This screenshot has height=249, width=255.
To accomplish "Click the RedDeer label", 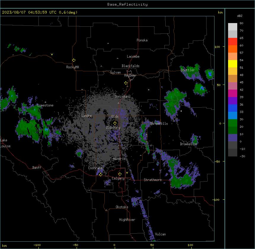I will point(130,75).
